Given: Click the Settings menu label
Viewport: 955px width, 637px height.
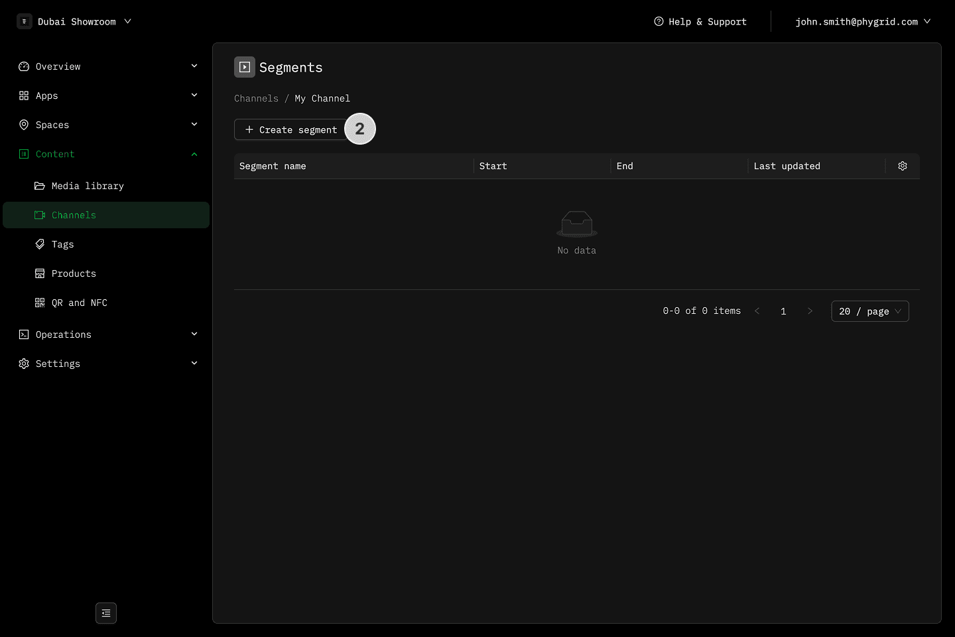Looking at the screenshot, I should click(x=58, y=364).
